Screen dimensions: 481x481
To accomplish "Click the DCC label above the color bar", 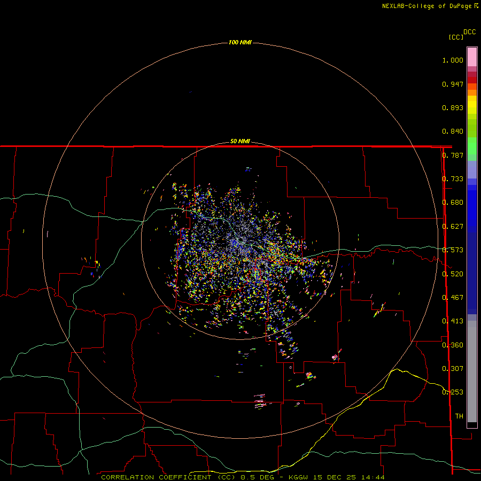I will pos(470,32).
